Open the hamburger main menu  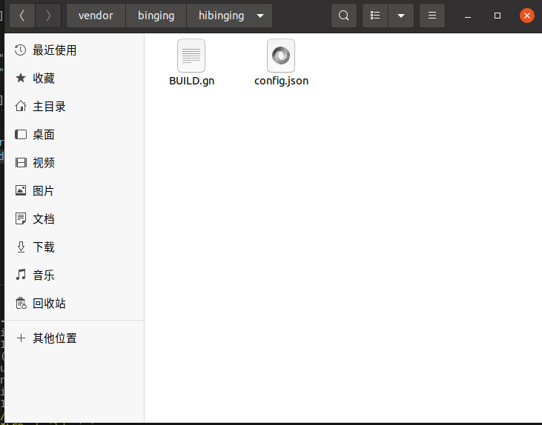tap(432, 16)
